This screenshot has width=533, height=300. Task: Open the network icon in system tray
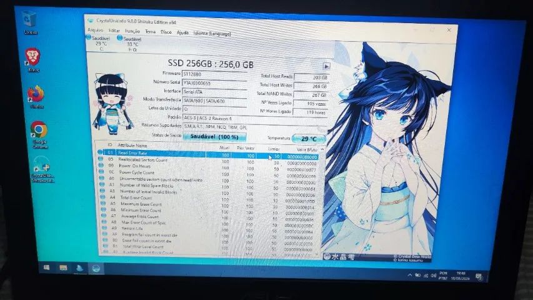pos(426,276)
